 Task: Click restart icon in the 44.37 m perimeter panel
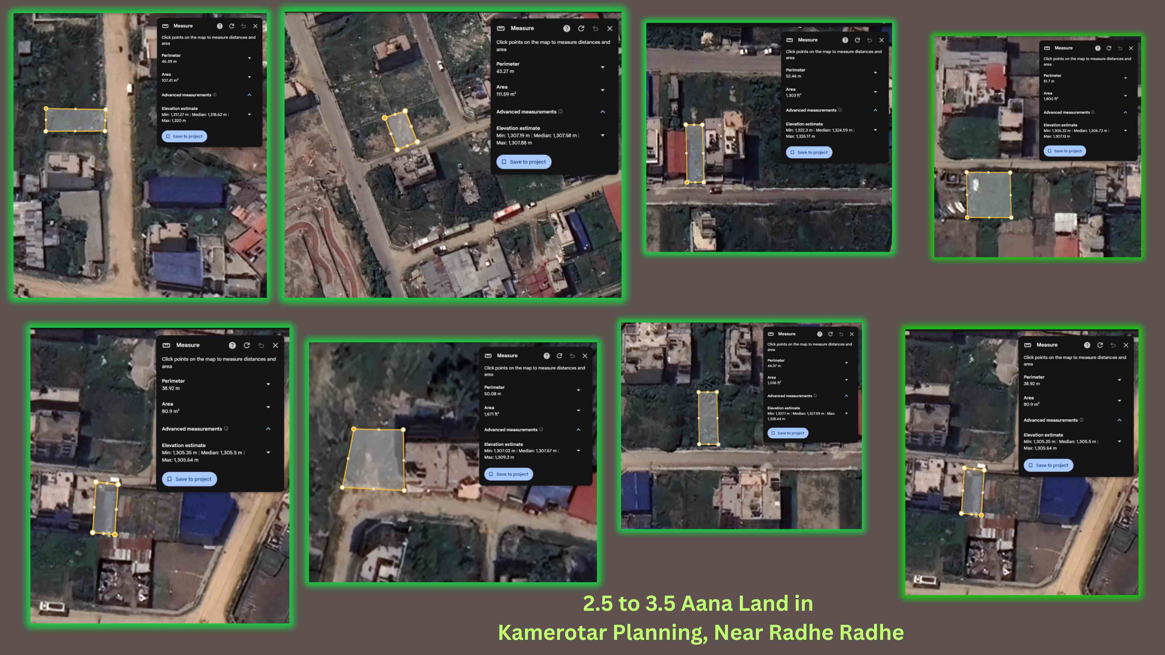(830, 334)
